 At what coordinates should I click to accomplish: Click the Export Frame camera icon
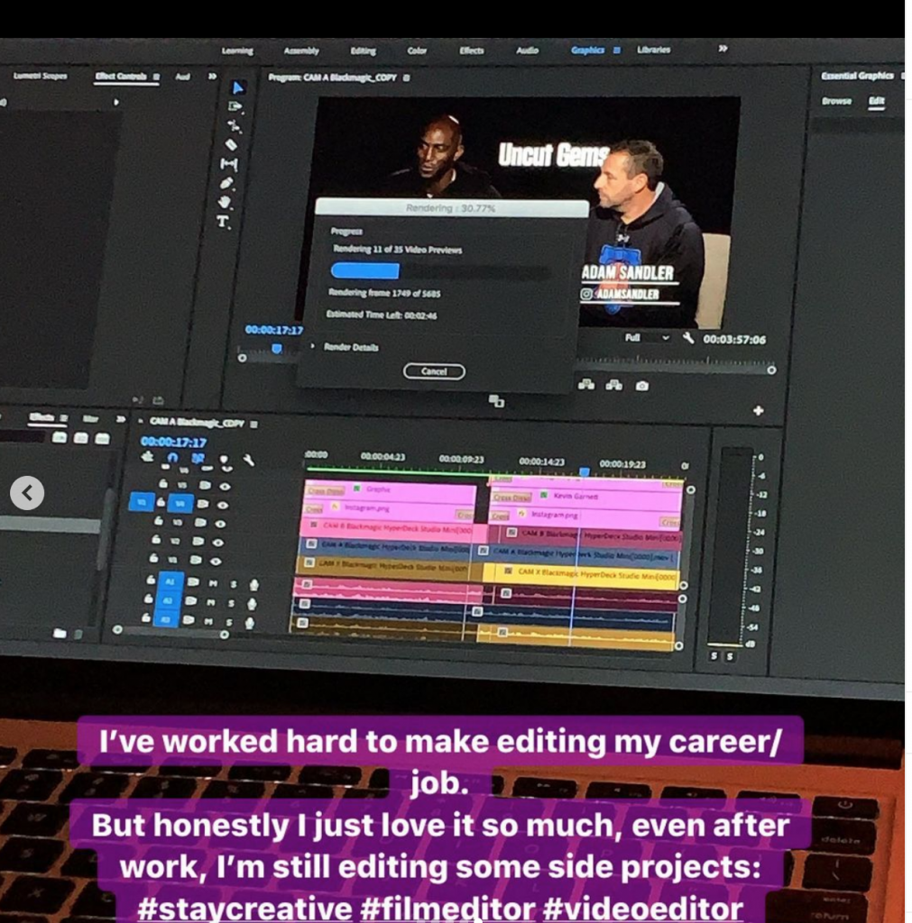point(642,386)
